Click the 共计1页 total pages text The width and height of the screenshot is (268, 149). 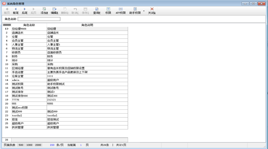[x=121, y=145]
